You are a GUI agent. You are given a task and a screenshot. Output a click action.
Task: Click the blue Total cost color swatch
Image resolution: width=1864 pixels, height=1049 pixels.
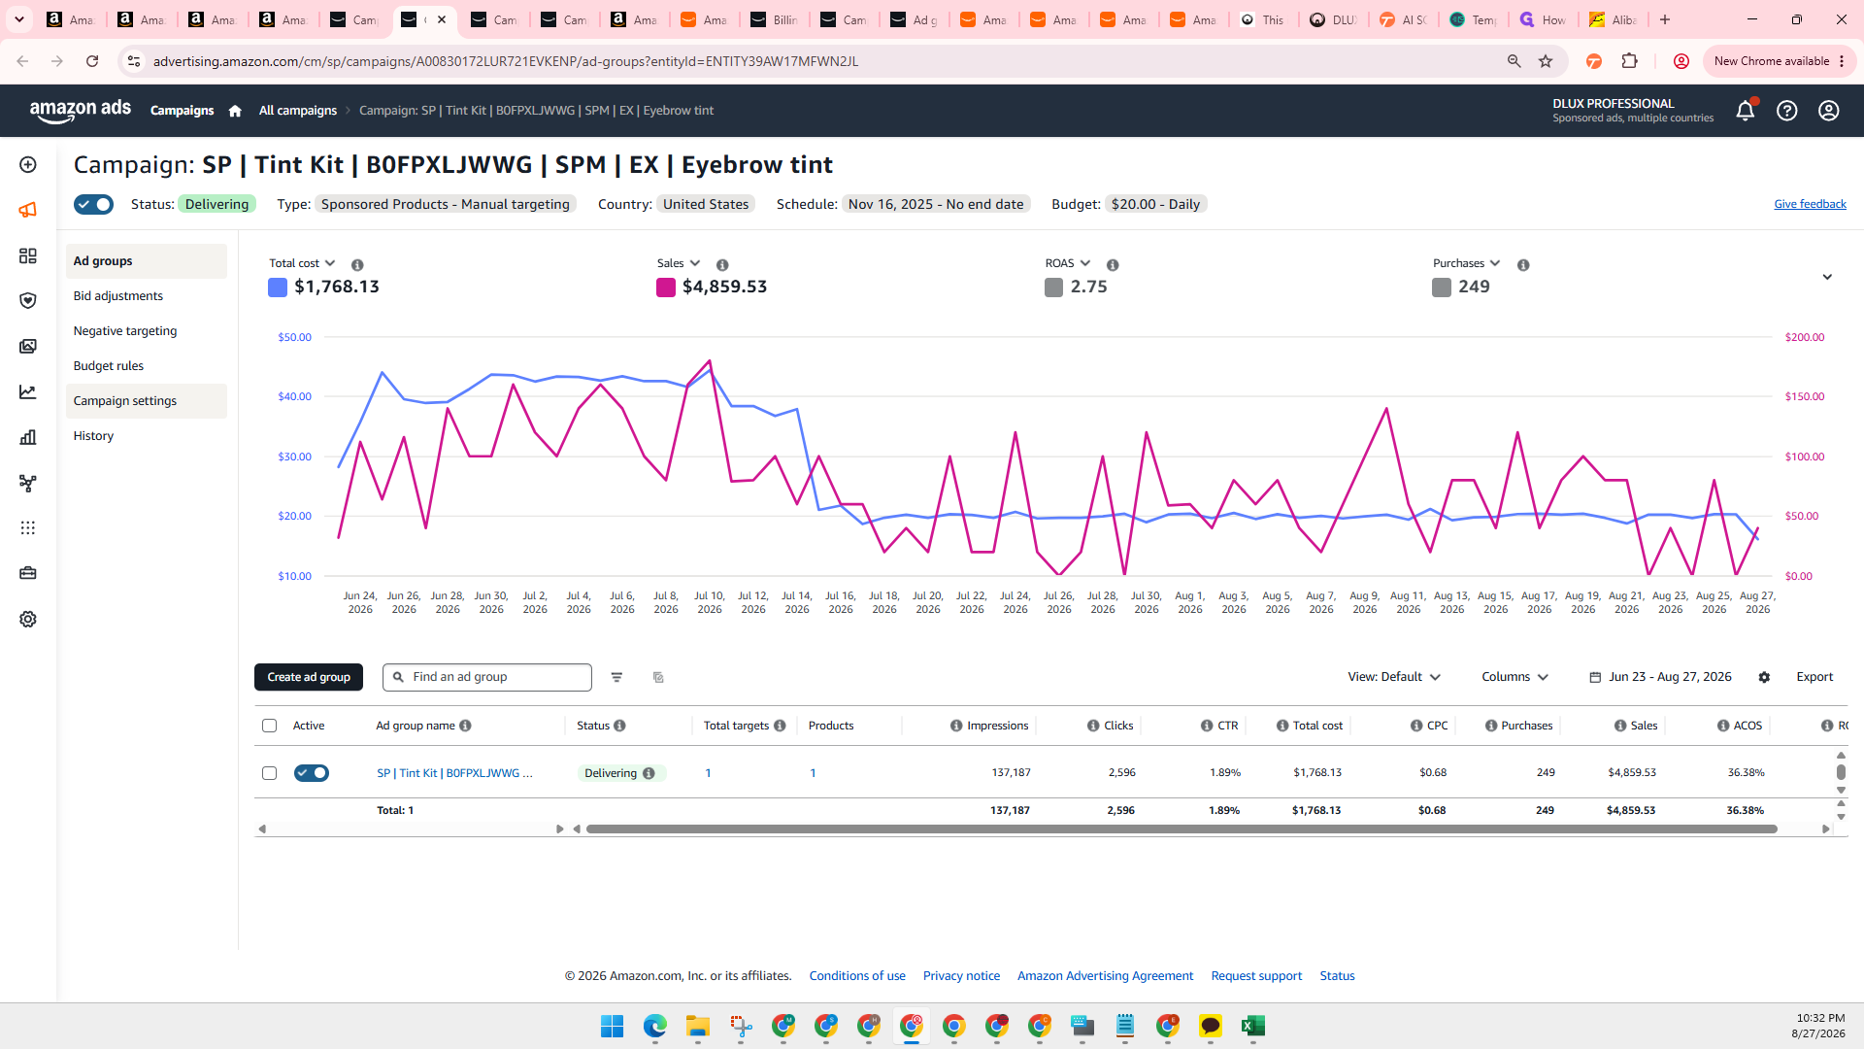click(x=278, y=288)
